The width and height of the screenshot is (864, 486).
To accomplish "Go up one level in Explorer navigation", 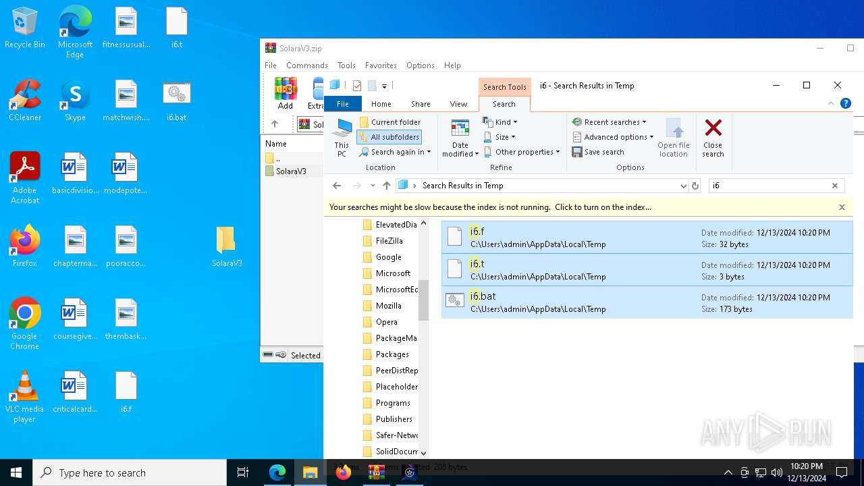I will tap(386, 186).
